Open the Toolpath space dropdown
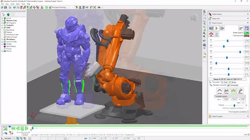This screenshot has height=140, width=250. pos(230,96)
